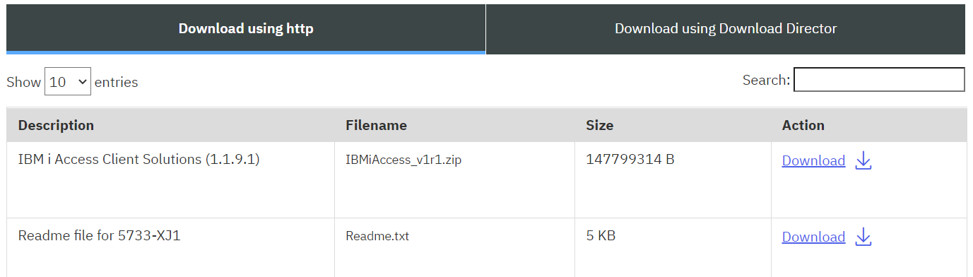This screenshot has height=277, width=973.
Task: Select the Readme file for 5733-XJ1 description
Action: 100,236
